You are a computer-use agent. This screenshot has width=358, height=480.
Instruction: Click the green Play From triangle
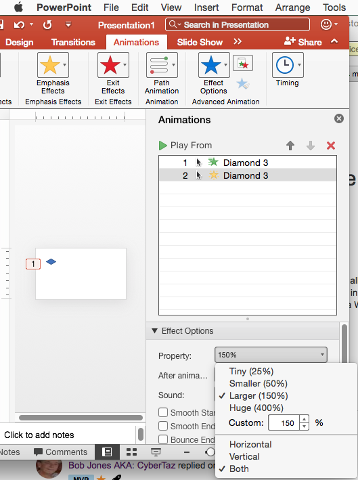click(x=163, y=146)
